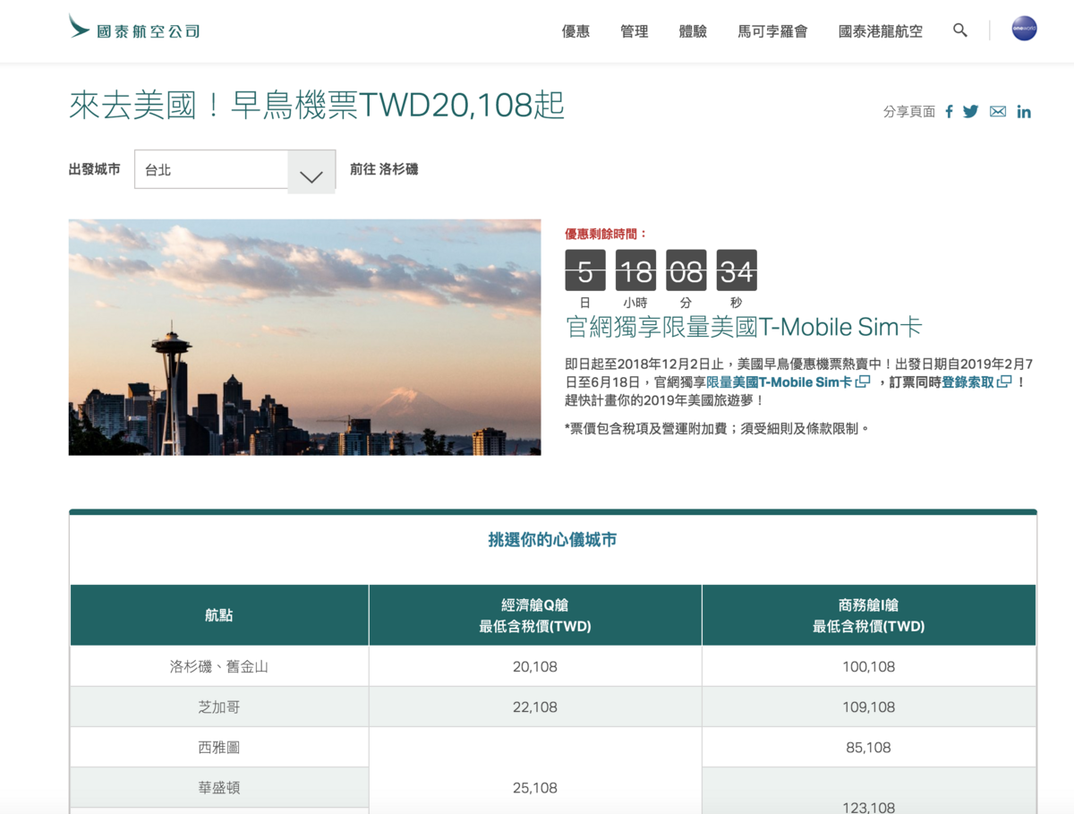Viewport: 1074px width, 814px height.
Task: Open the 登錄索取 link
Action: tap(976, 382)
